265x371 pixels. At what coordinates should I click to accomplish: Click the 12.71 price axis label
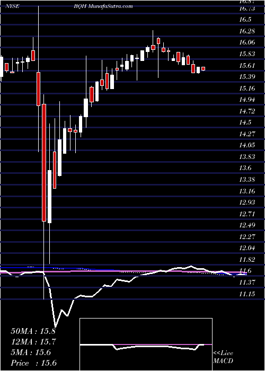[247, 214]
